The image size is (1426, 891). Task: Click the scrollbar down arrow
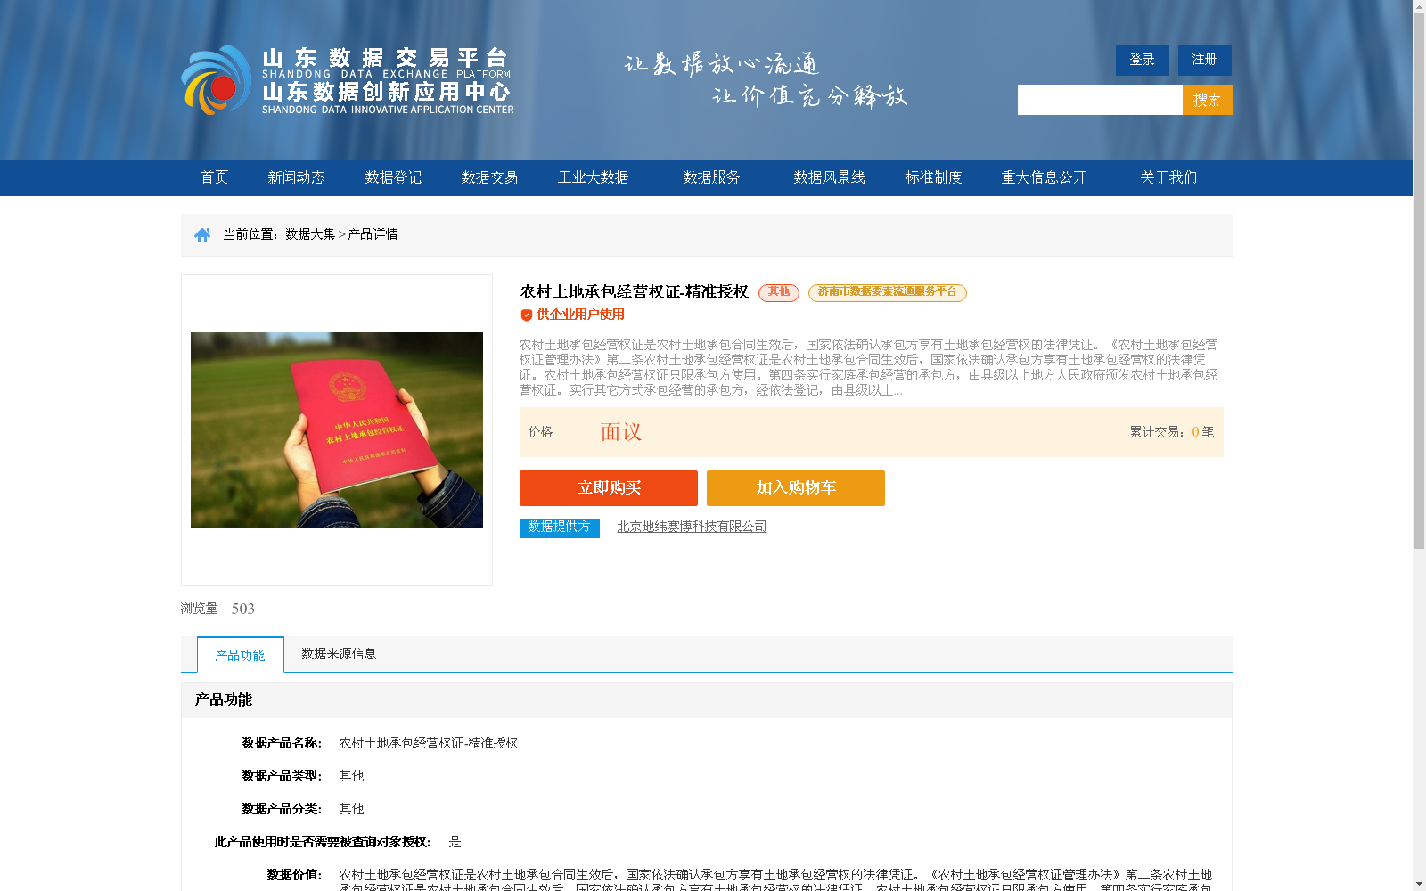[x=1419, y=884]
